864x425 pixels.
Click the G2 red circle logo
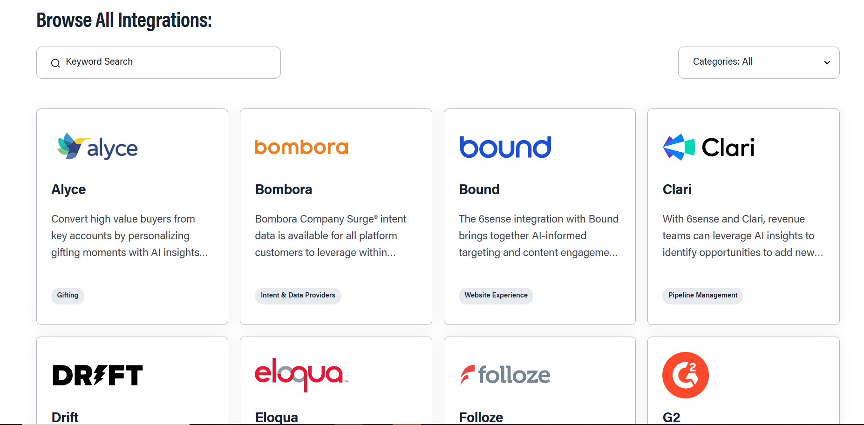[x=685, y=375]
